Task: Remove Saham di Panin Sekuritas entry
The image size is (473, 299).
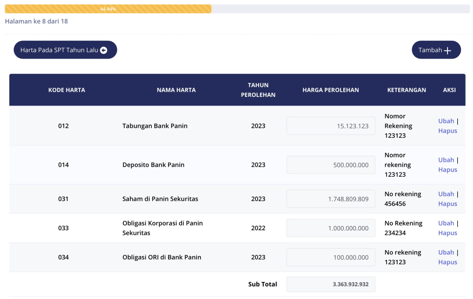Action: tap(447, 203)
